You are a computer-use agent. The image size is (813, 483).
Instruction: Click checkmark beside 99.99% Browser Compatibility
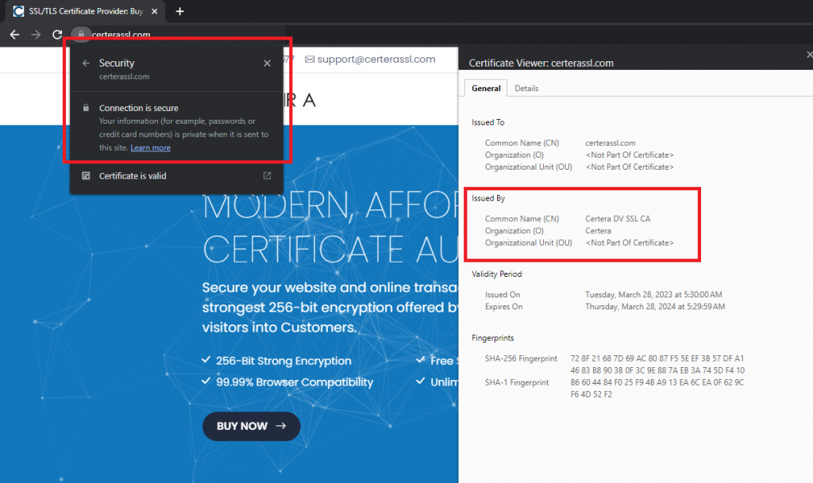[206, 381]
